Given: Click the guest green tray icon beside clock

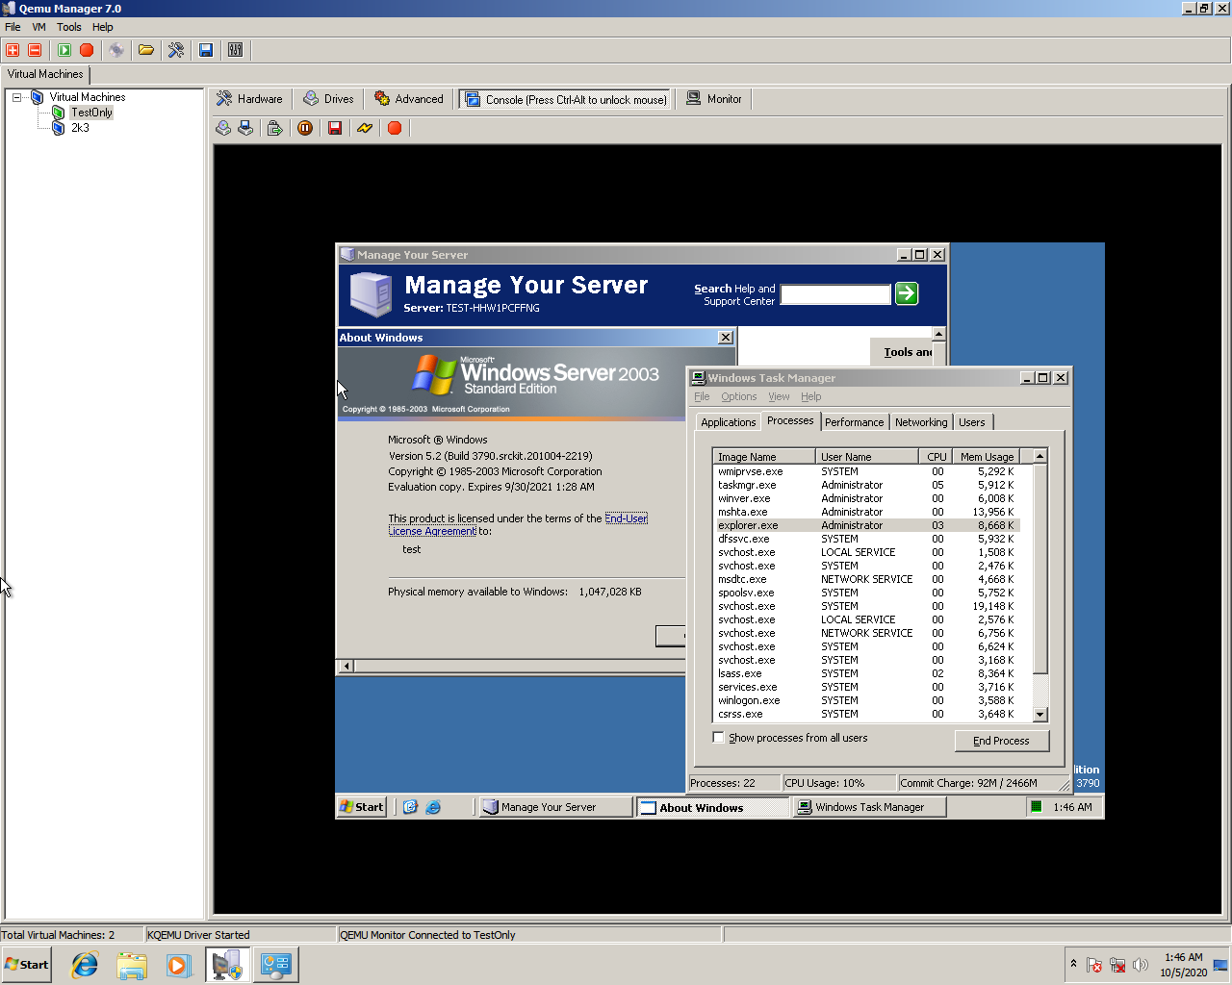Looking at the screenshot, I should 1037,807.
